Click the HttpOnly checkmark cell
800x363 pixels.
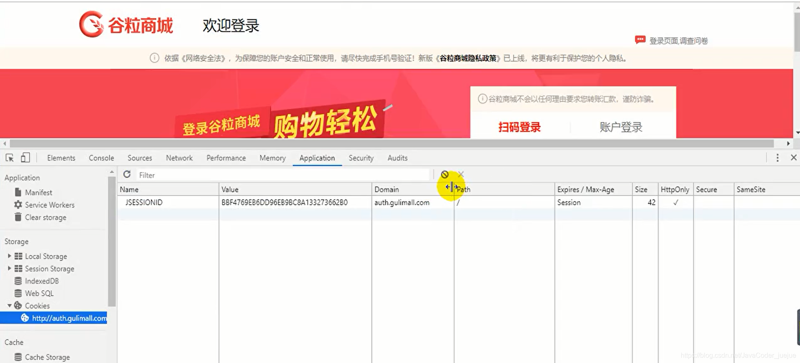pyautogui.click(x=676, y=202)
